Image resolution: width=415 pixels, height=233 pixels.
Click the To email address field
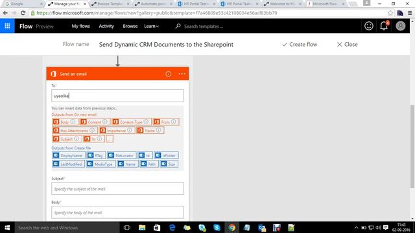tap(117, 96)
